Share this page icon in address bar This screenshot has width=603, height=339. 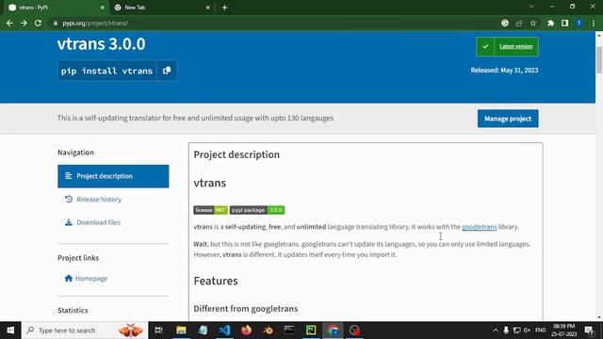point(519,23)
